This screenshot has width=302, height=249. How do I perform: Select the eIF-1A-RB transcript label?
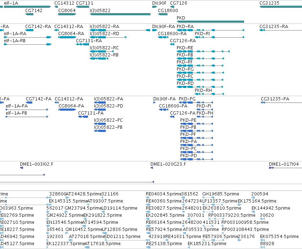pos(15,41)
